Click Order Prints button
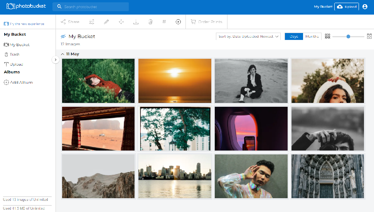The image size is (374, 212). click(207, 22)
